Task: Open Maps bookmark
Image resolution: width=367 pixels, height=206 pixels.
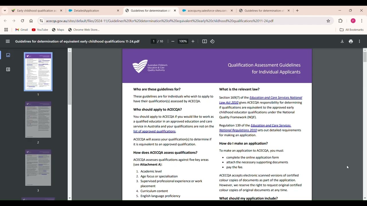Action: (58, 30)
